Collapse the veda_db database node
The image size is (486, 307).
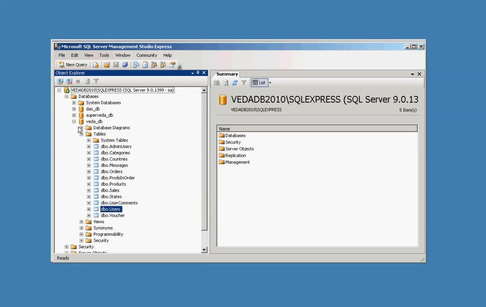coord(74,122)
